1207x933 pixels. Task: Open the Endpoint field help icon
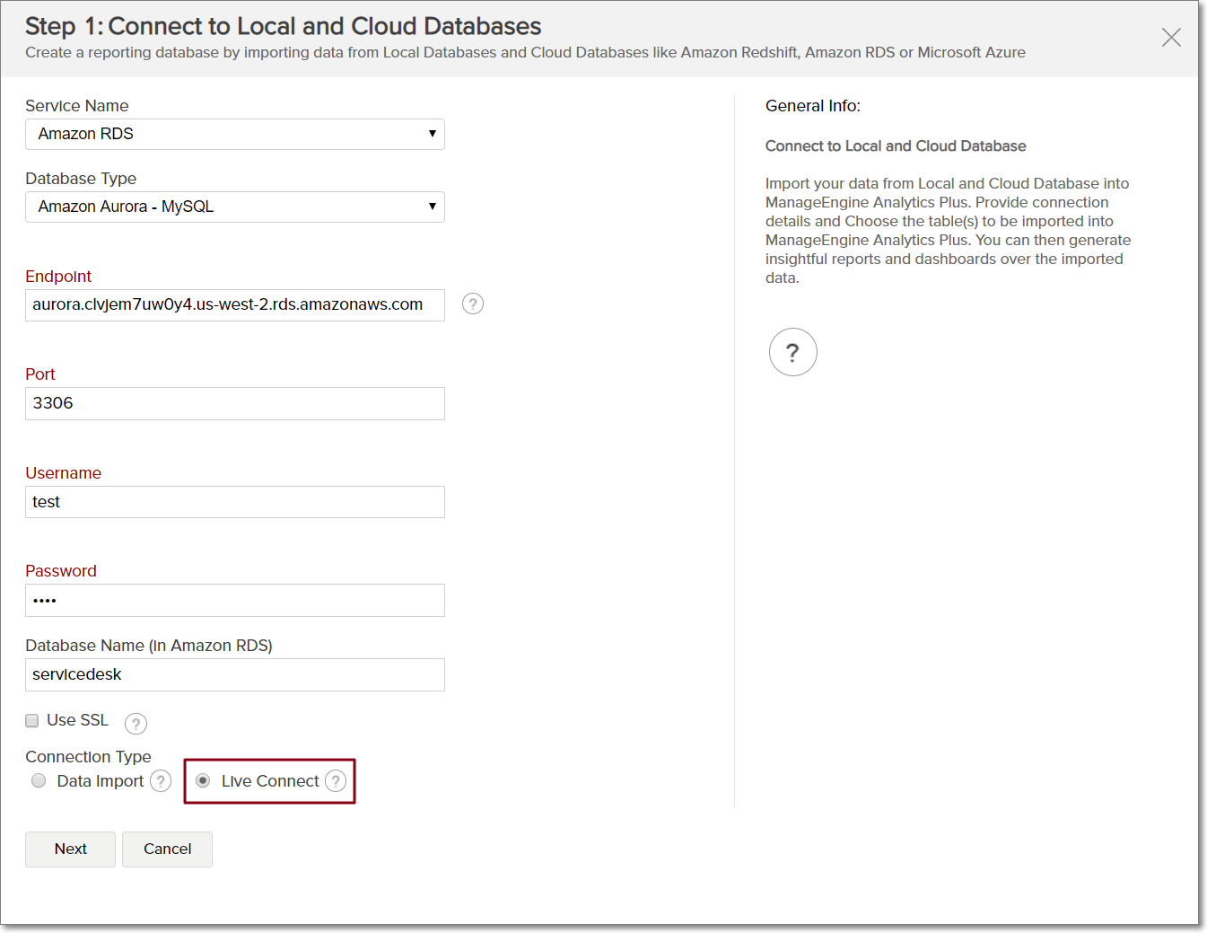pyautogui.click(x=473, y=304)
